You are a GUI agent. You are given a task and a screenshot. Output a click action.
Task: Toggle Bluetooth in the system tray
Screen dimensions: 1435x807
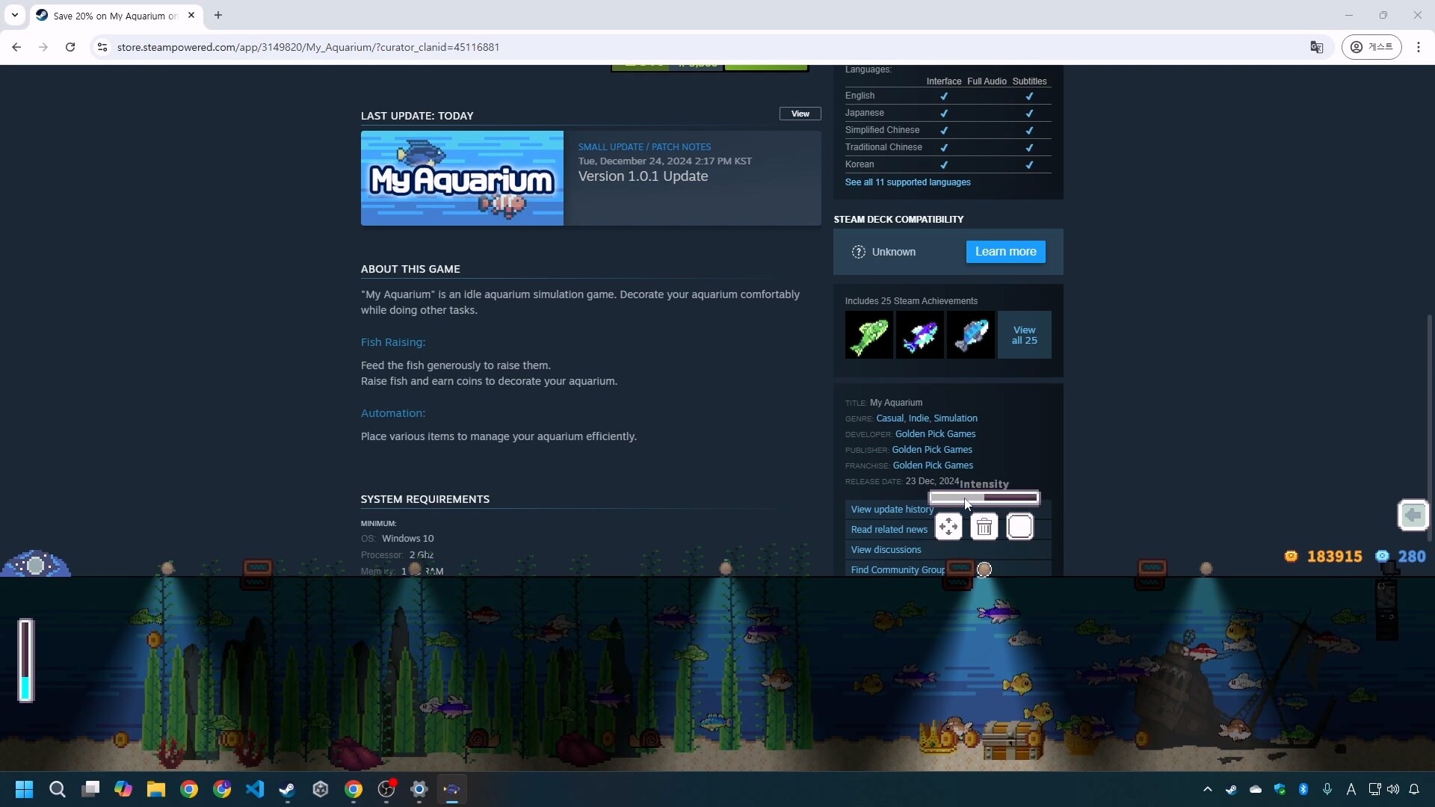click(1303, 789)
